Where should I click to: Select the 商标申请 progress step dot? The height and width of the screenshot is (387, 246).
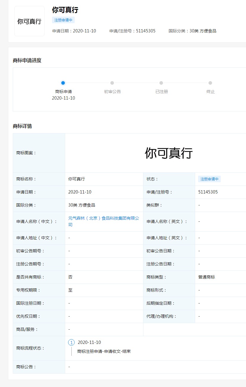pos(63,83)
